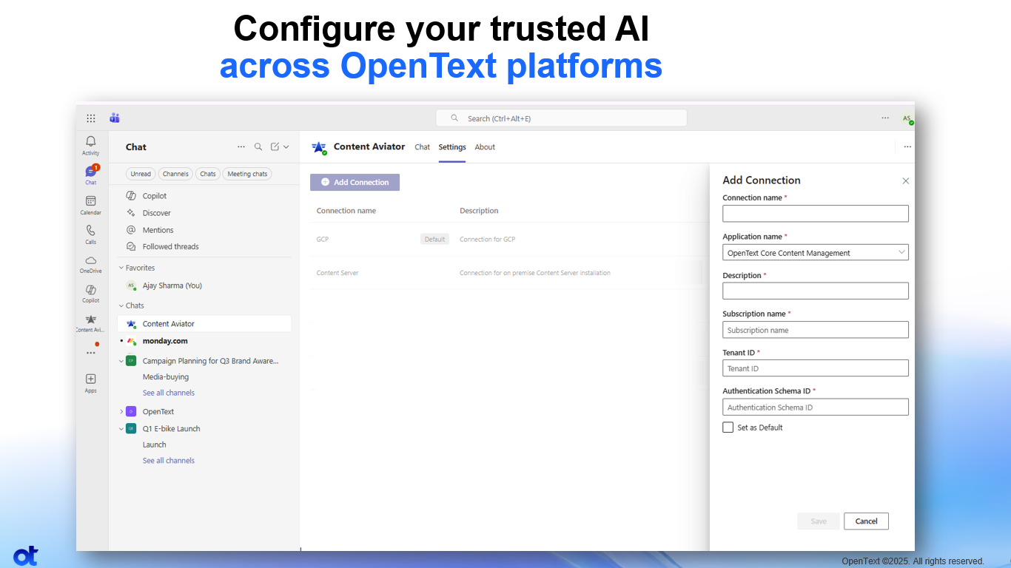Open the Launch channel

155,444
